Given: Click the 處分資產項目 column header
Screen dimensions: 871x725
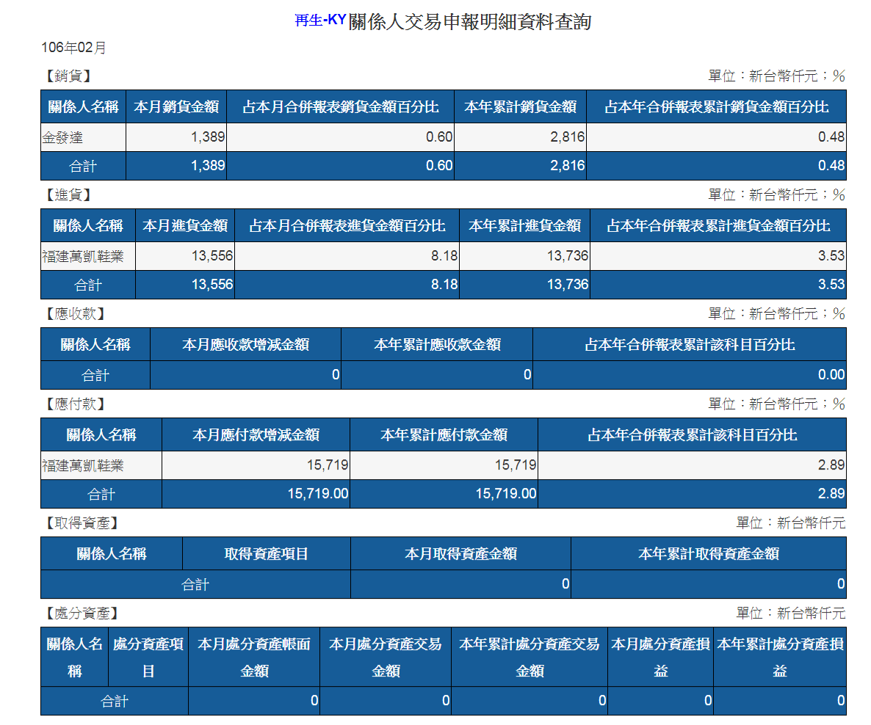Looking at the screenshot, I should pyautogui.click(x=148, y=657).
